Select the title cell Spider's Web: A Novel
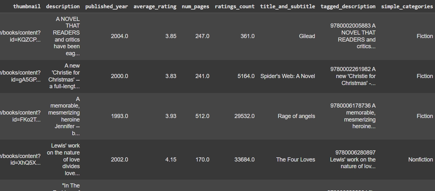The width and height of the screenshot is (435, 191). [x=287, y=76]
